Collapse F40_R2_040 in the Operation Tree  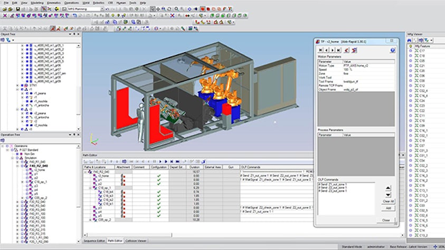click(18, 166)
